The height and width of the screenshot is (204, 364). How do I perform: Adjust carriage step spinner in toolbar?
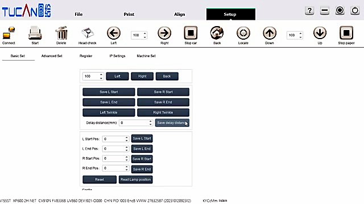point(145,35)
